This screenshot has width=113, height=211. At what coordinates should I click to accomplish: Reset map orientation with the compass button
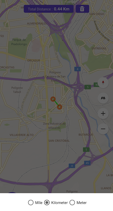[103, 83]
